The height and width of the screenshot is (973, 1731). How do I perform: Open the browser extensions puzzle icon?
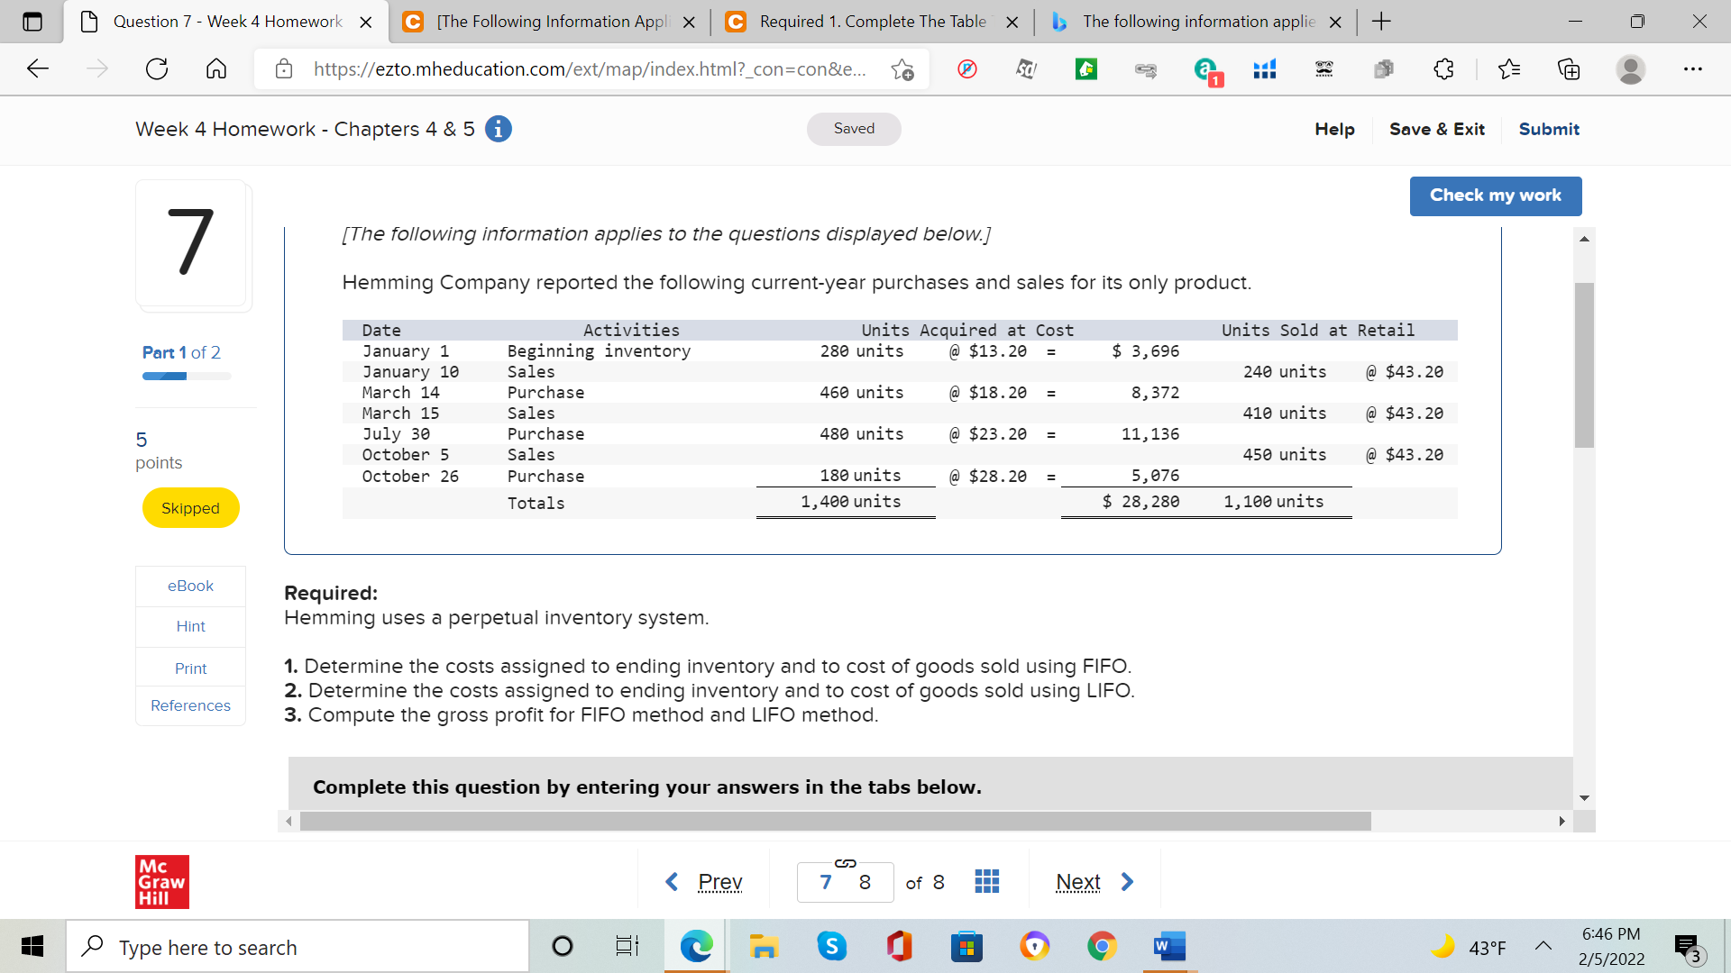coord(1443,69)
